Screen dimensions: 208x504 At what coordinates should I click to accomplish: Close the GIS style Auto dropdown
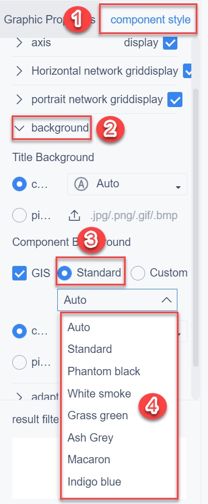[x=117, y=300]
